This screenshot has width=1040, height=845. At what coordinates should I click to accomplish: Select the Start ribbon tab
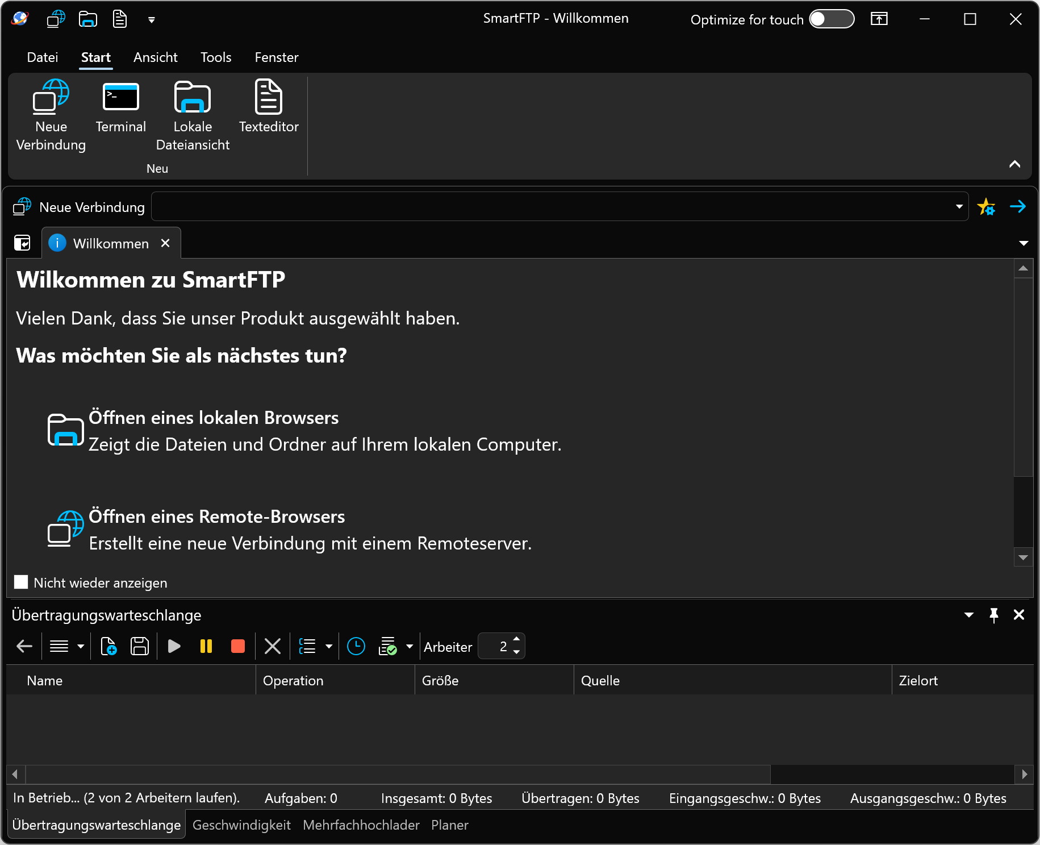(x=95, y=57)
